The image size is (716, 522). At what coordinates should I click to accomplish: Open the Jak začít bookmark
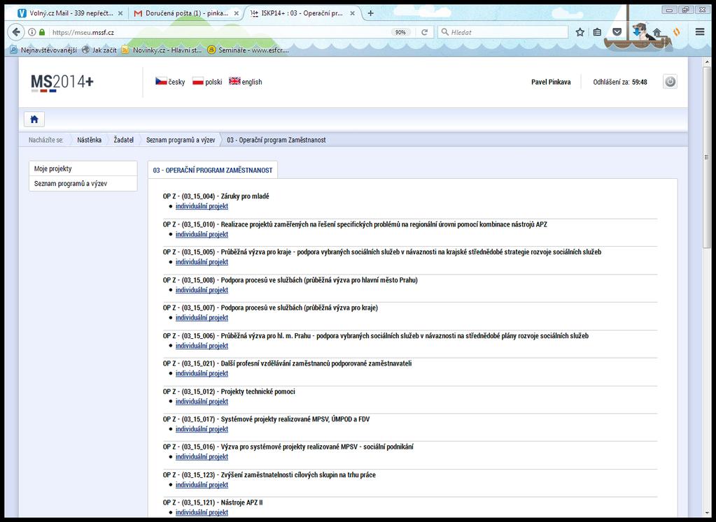[x=99, y=50]
